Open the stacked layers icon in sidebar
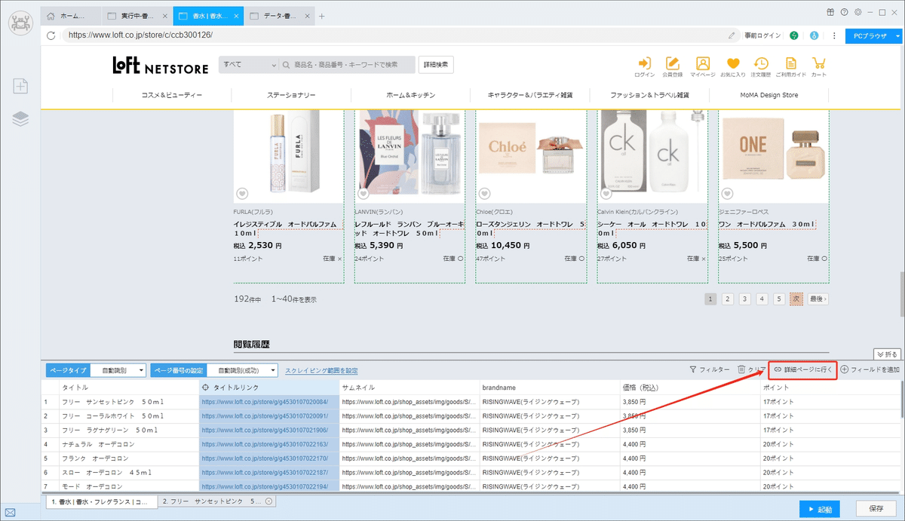This screenshot has height=521, width=905. tap(20, 118)
